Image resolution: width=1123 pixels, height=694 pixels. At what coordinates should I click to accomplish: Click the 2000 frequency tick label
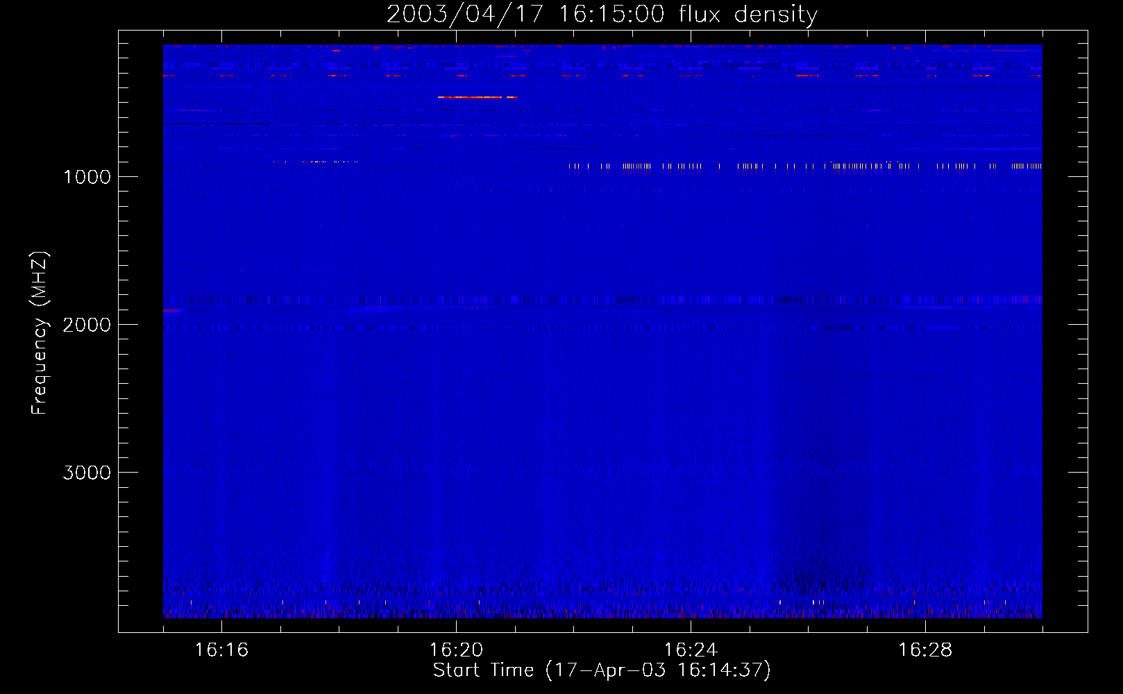click(x=87, y=325)
